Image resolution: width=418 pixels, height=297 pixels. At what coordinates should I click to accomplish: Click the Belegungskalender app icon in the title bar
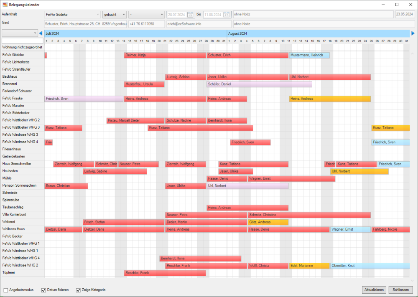[4, 5]
